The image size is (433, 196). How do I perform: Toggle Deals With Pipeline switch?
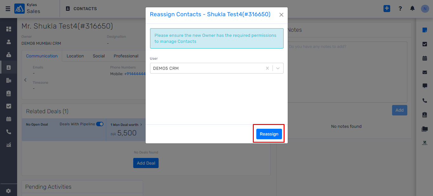click(x=100, y=124)
